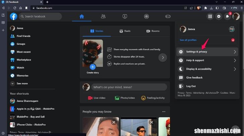The height and width of the screenshot is (136, 244).
Task: Click the Search Facebook field
Action: (x=40, y=16)
